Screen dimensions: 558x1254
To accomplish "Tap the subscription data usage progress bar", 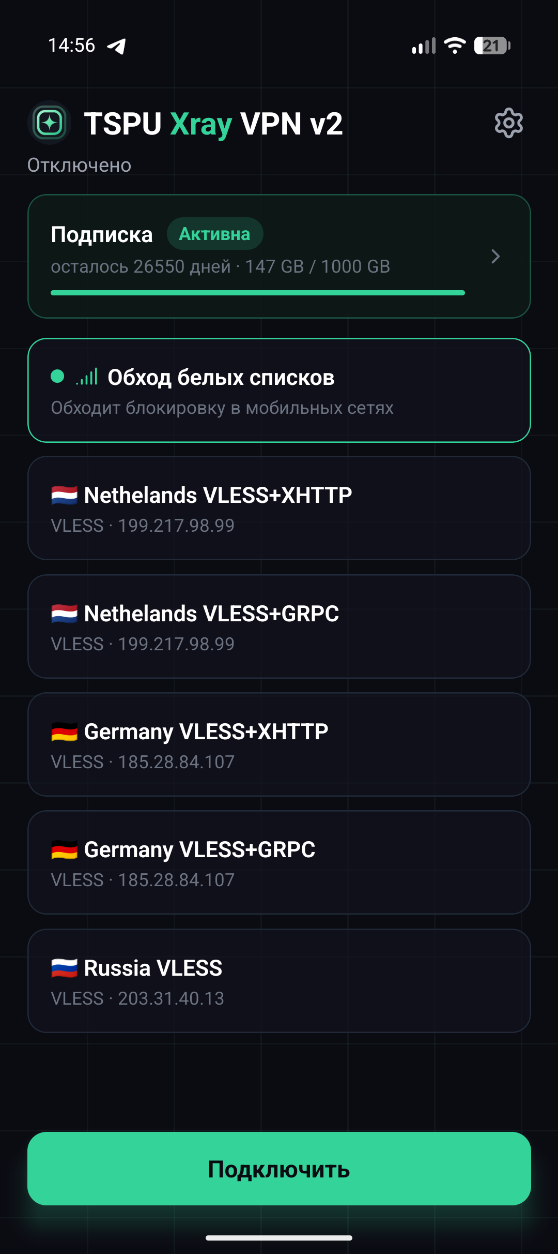I will pyautogui.click(x=258, y=293).
